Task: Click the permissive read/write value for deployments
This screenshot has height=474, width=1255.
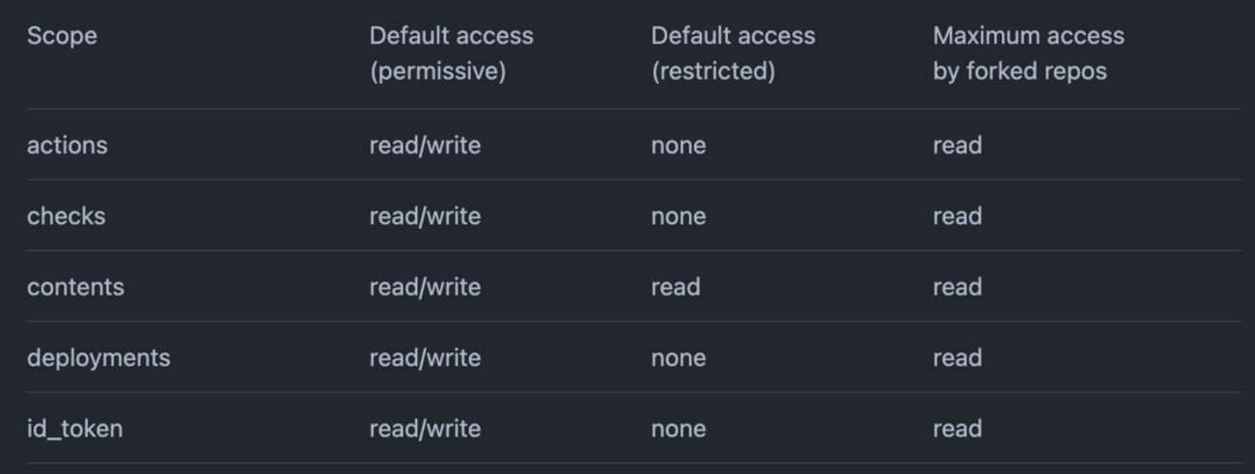Action: (x=425, y=357)
